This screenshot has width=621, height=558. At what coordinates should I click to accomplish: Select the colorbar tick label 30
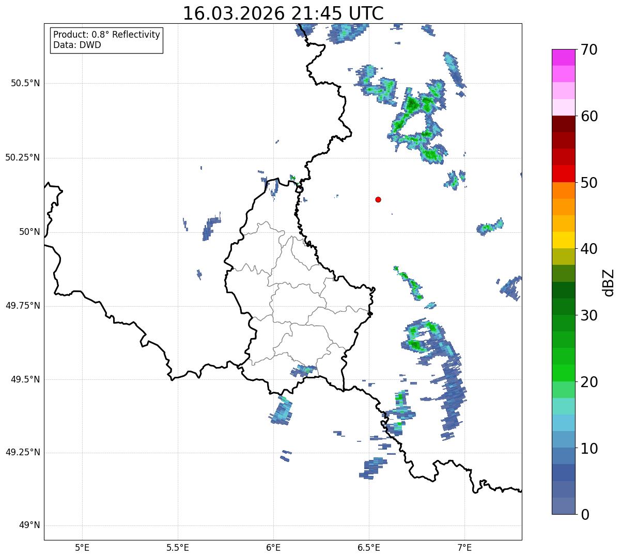pos(589,315)
